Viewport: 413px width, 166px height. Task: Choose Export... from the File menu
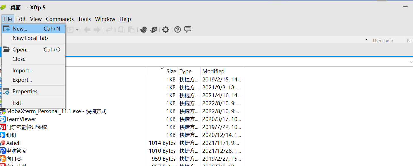[33, 80]
